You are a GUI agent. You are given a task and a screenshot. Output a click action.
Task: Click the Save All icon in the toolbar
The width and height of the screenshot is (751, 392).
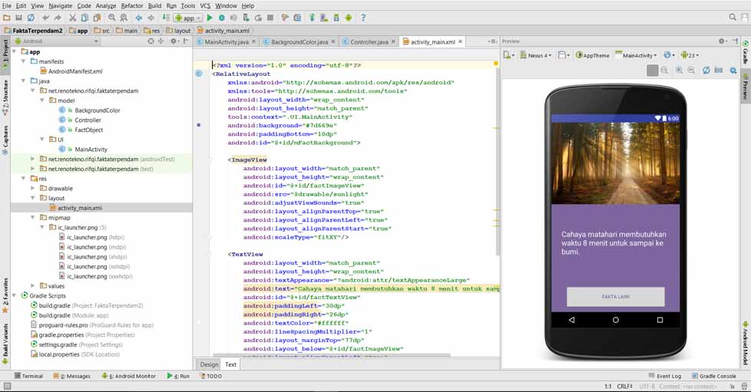coord(19,18)
